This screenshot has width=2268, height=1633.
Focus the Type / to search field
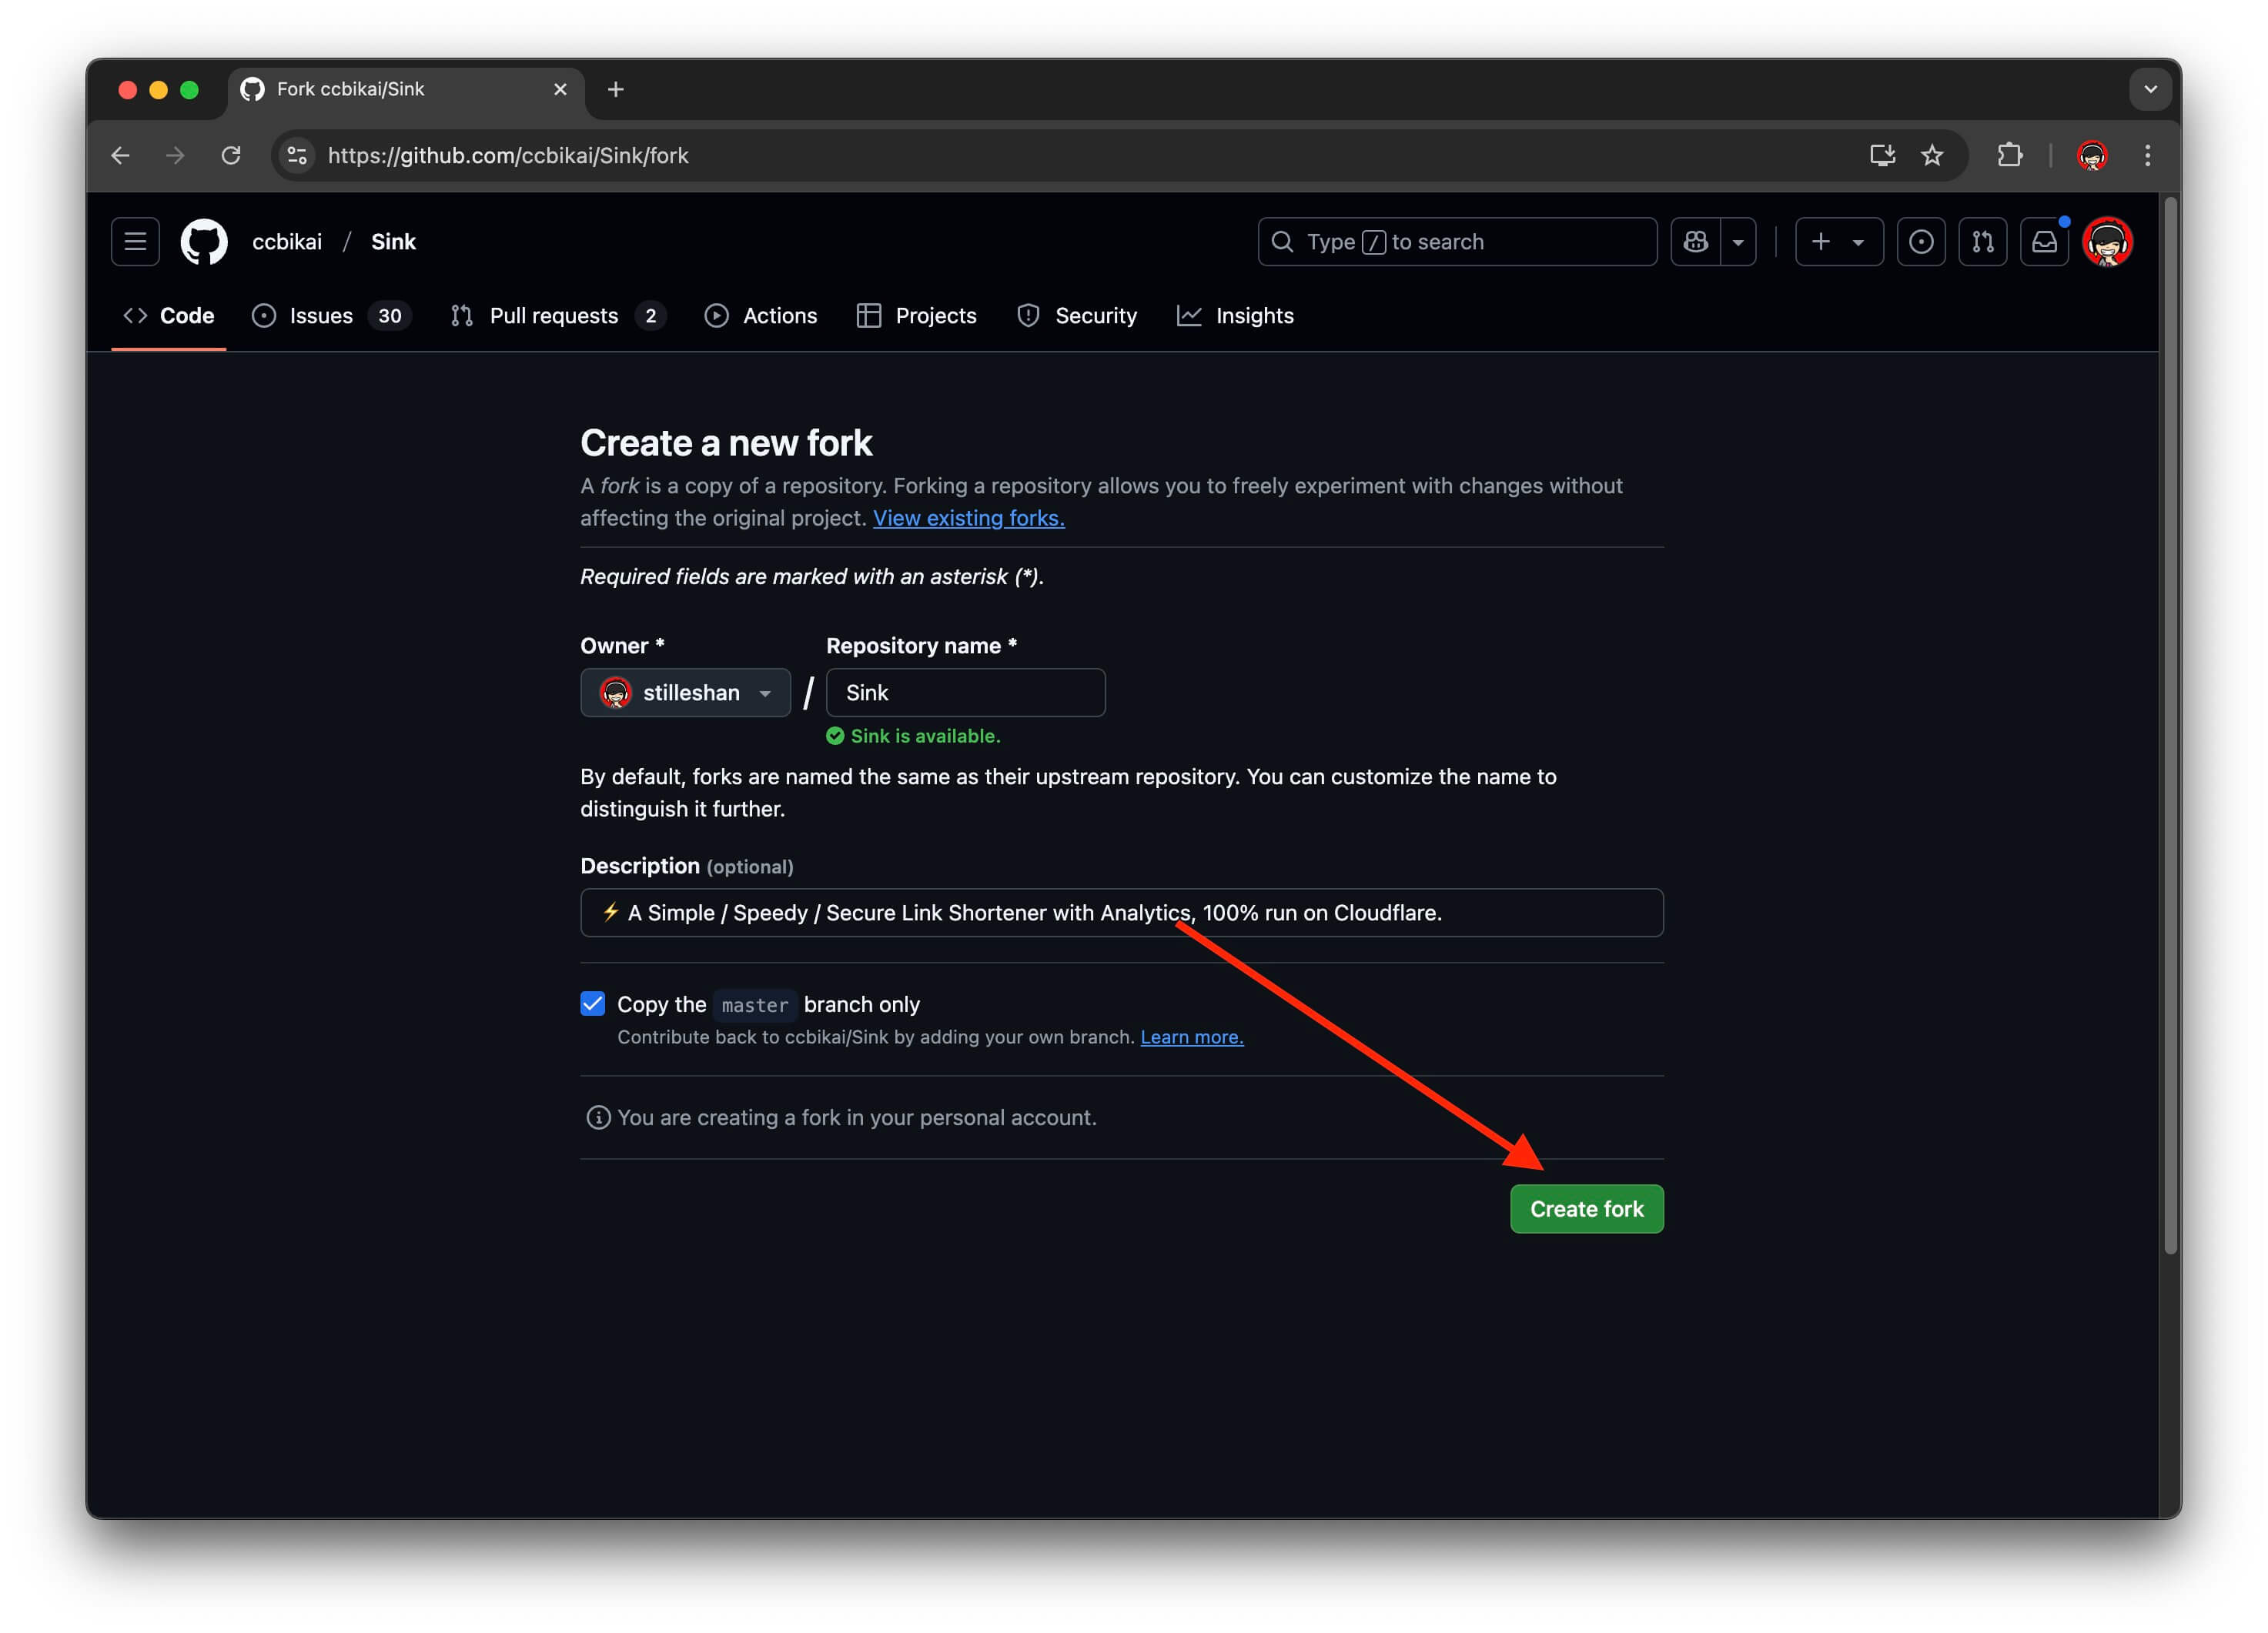point(1457,242)
